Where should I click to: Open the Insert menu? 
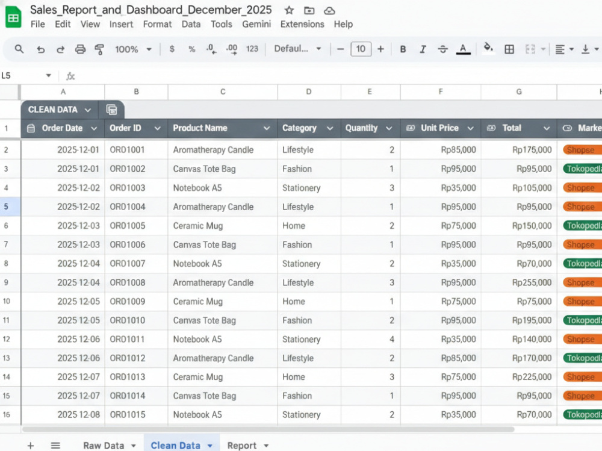pos(122,24)
